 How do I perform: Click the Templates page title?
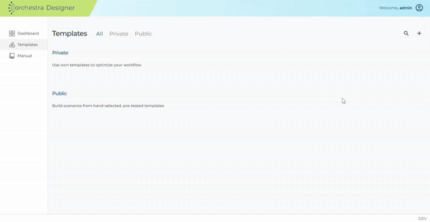tap(70, 34)
